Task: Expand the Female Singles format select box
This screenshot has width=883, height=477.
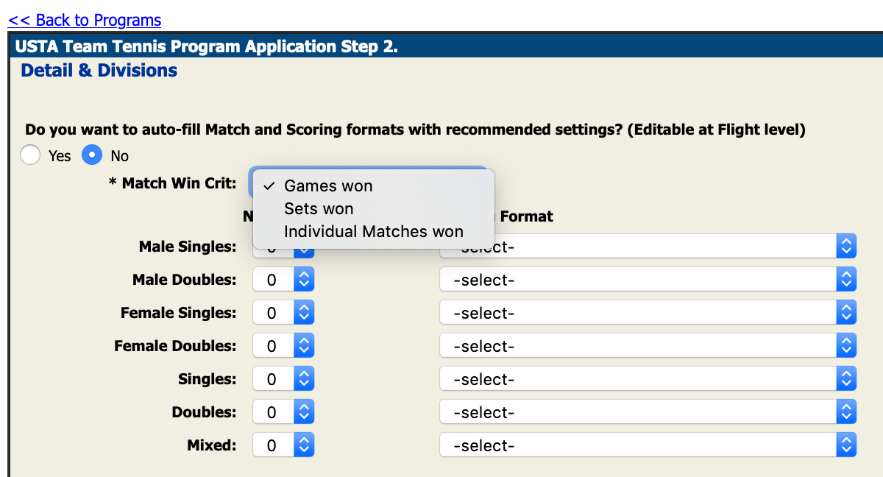Action: pyautogui.click(x=648, y=313)
